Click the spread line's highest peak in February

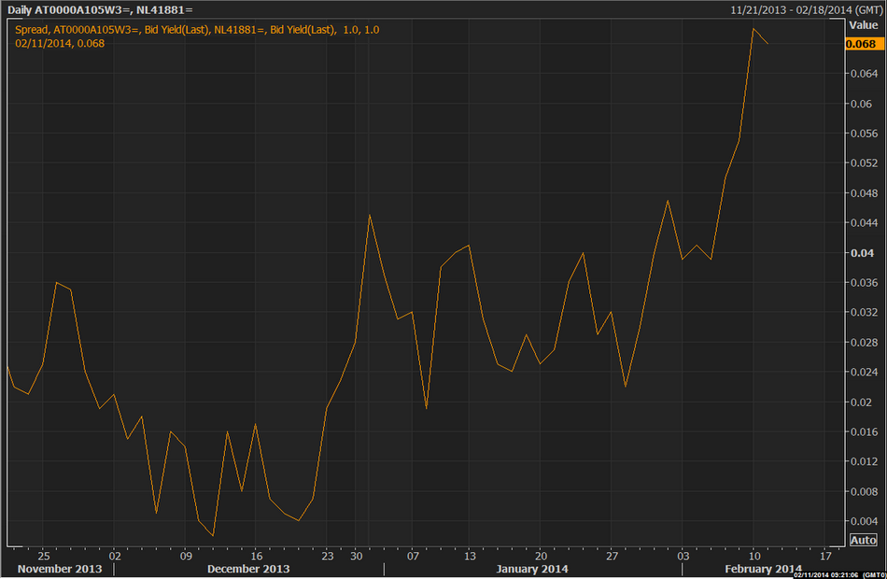(753, 29)
